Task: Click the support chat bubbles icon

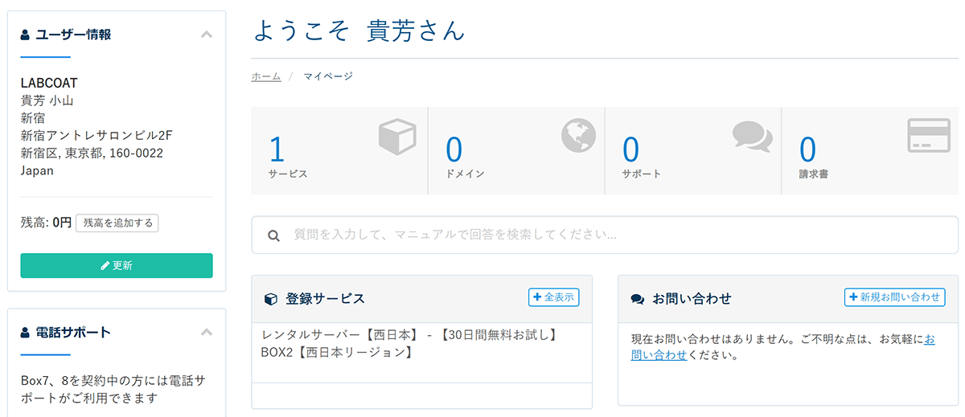Action: 752,137
